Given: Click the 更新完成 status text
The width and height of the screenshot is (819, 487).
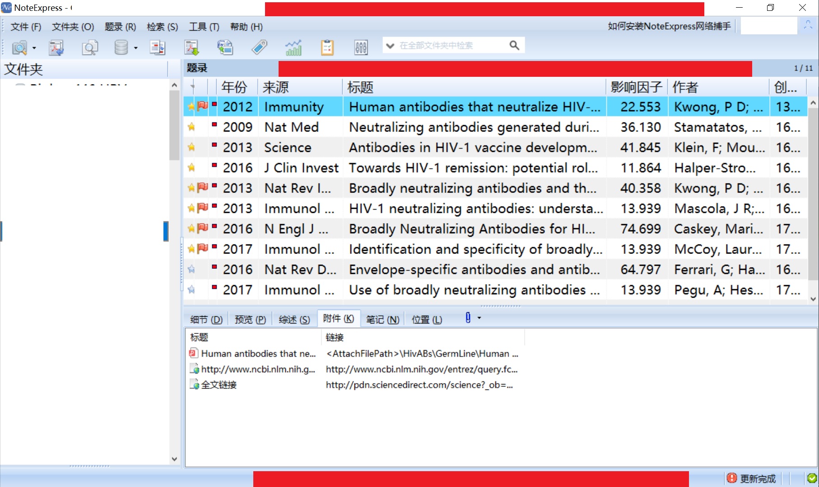Looking at the screenshot, I should pyautogui.click(x=758, y=478).
